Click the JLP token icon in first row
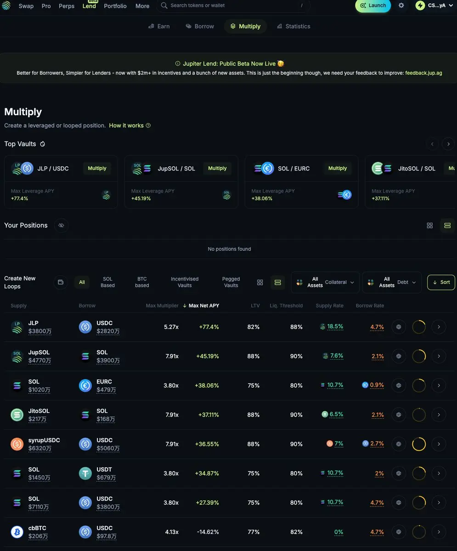This screenshot has height=551, width=457. pyautogui.click(x=17, y=327)
